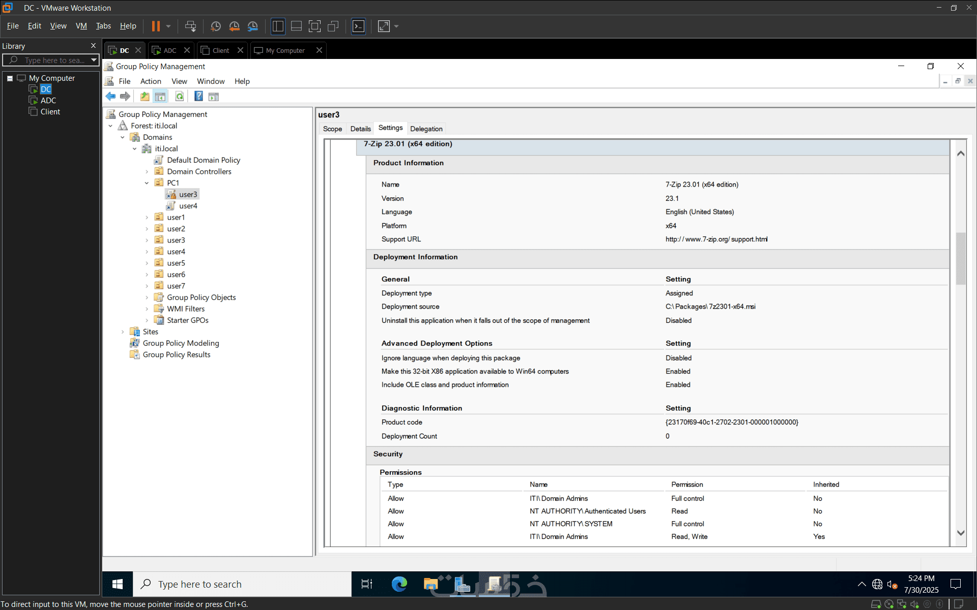Click the GPMC Refresh toolbar icon

[x=180, y=97]
